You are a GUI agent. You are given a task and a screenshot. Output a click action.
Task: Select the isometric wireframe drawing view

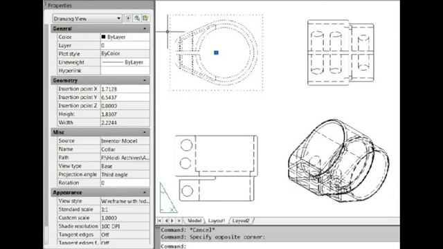point(338,161)
